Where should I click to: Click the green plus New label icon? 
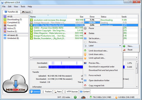pos(124,46)
